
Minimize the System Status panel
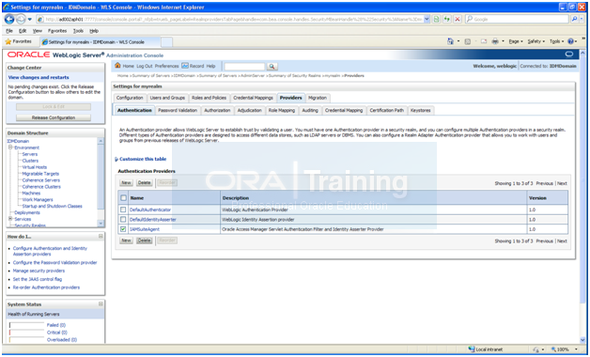pos(101,304)
